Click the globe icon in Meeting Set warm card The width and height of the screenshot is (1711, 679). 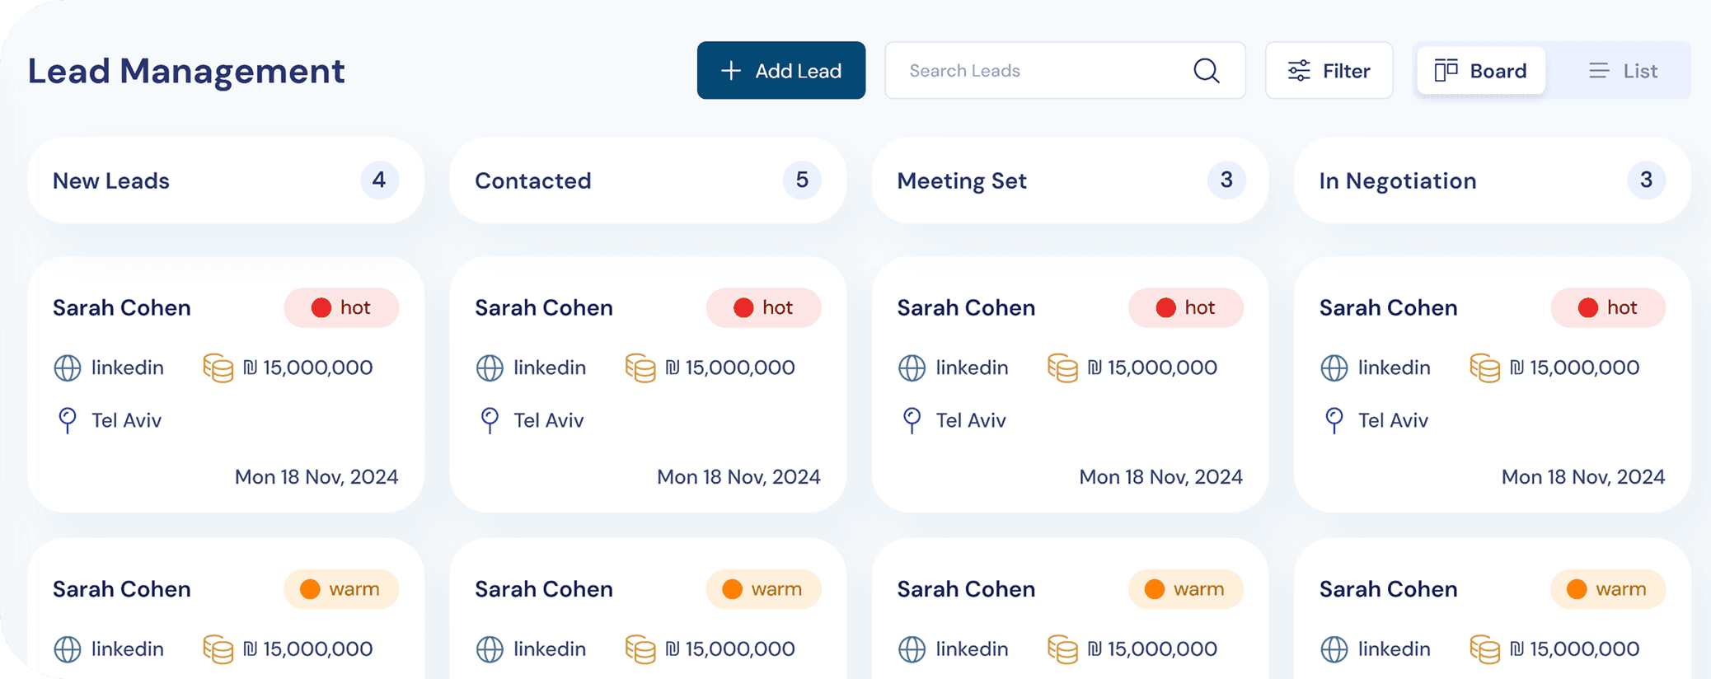pyautogui.click(x=912, y=649)
